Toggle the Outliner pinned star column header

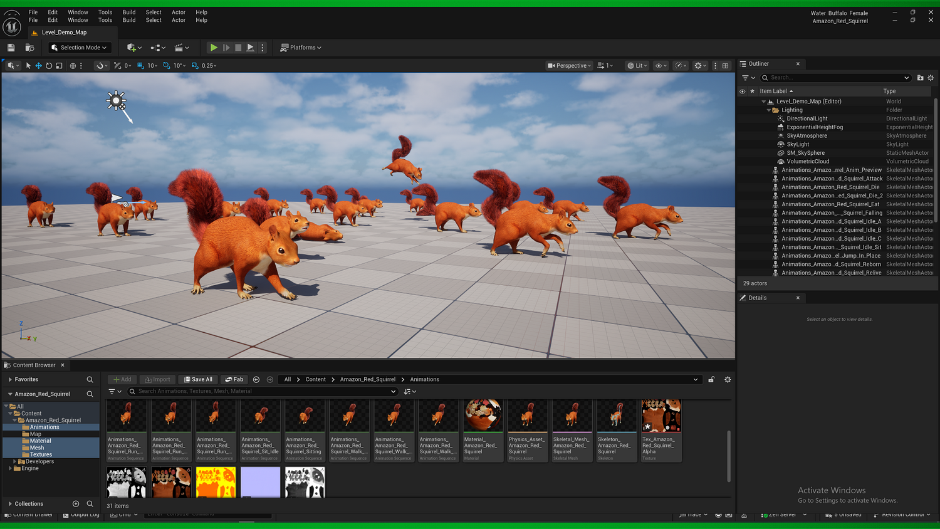[753, 92]
